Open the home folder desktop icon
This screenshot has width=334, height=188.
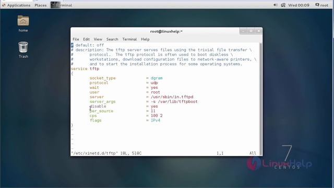[23, 23]
